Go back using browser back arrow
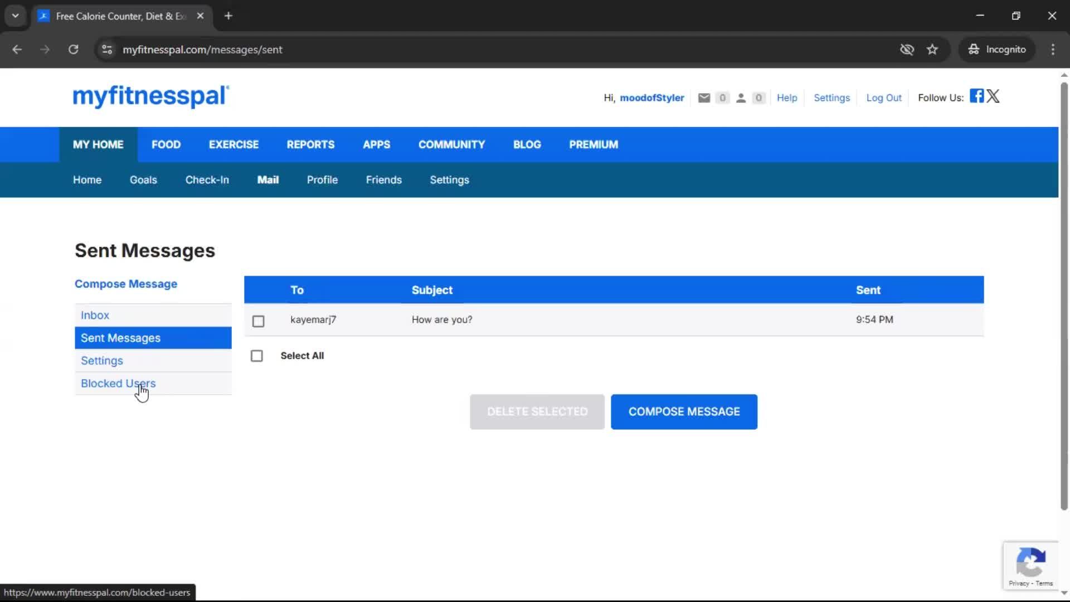 pyautogui.click(x=17, y=50)
